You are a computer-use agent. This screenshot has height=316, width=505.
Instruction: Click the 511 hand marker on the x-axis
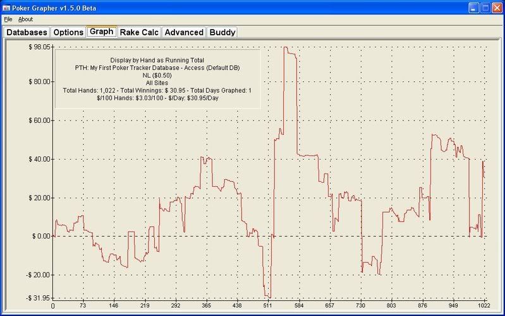click(x=268, y=306)
